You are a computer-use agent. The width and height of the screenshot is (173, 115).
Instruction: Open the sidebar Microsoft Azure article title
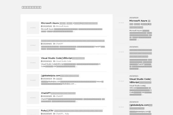click(140, 24)
